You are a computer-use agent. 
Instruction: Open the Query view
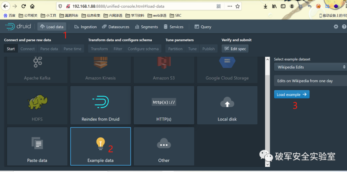click(203, 27)
